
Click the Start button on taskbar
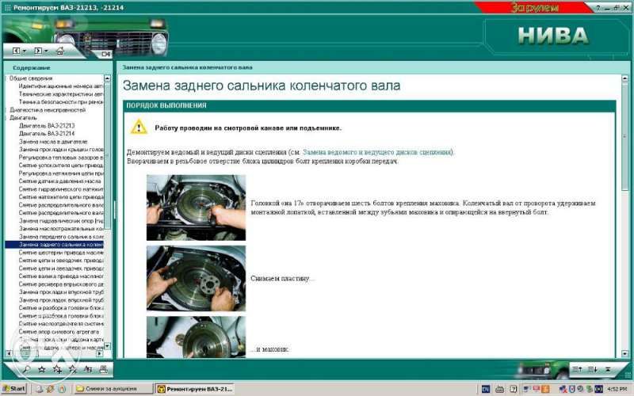(13, 389)
